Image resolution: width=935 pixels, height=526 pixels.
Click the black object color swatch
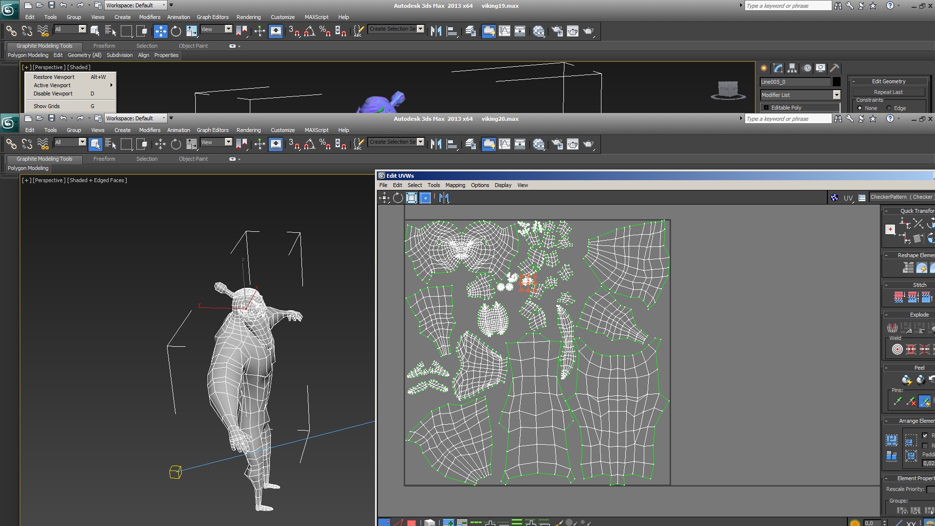point(836,82)
